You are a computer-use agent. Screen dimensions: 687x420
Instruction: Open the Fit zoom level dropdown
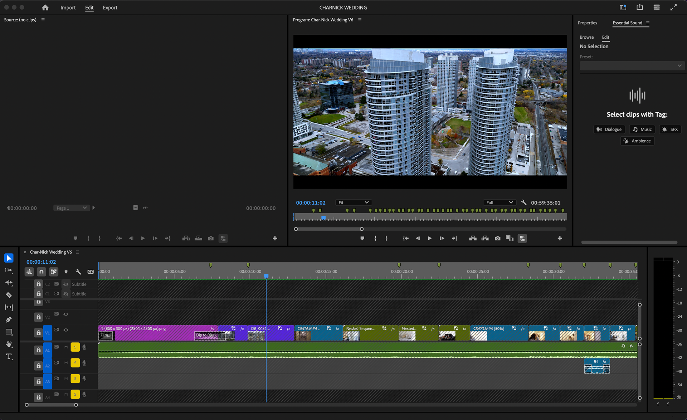click(x=353, y=202)
